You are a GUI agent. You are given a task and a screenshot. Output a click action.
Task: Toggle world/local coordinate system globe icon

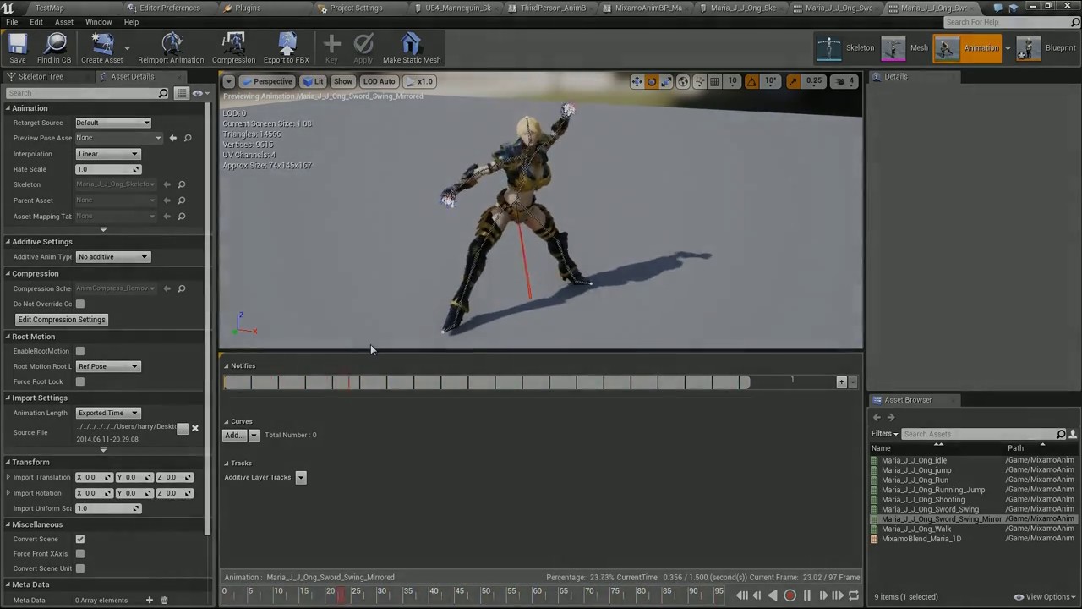click(x=683, y=81)
